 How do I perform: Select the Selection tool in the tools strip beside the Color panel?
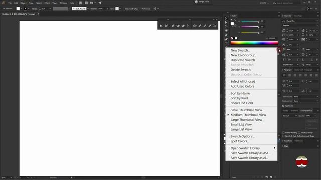tap(226, 18)
